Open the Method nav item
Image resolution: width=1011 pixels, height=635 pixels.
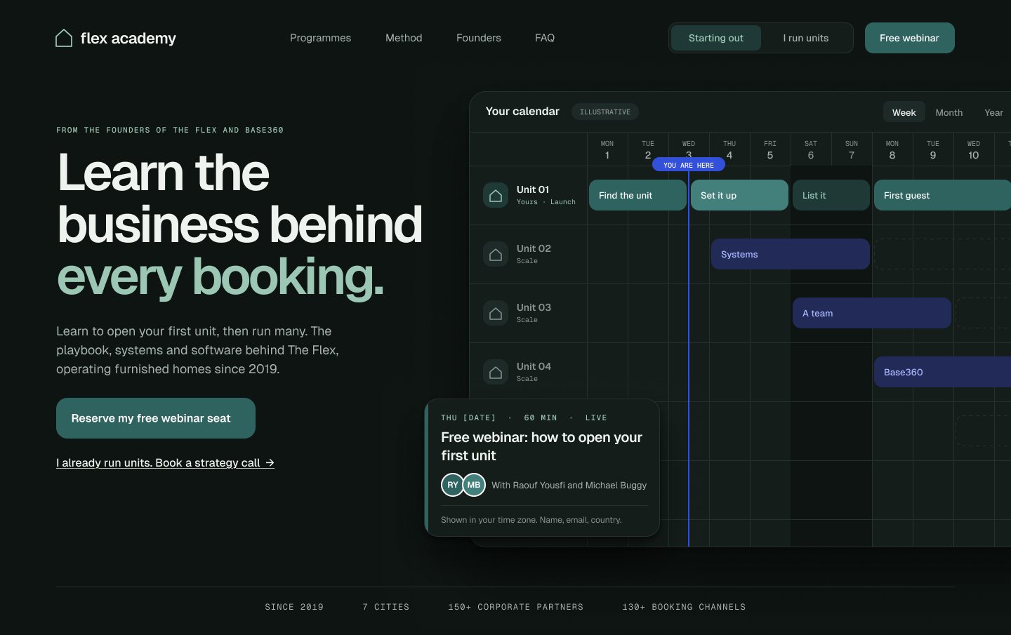[x=404, y=38]
